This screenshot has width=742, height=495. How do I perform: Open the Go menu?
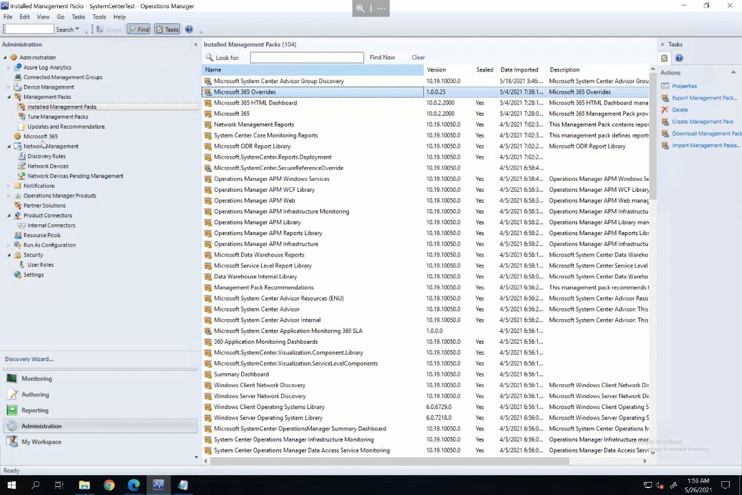click(60, 16)
